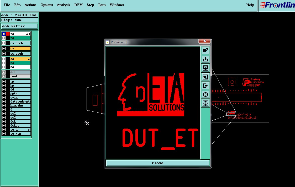Click the red color swatch of layer to

[8, 34]
